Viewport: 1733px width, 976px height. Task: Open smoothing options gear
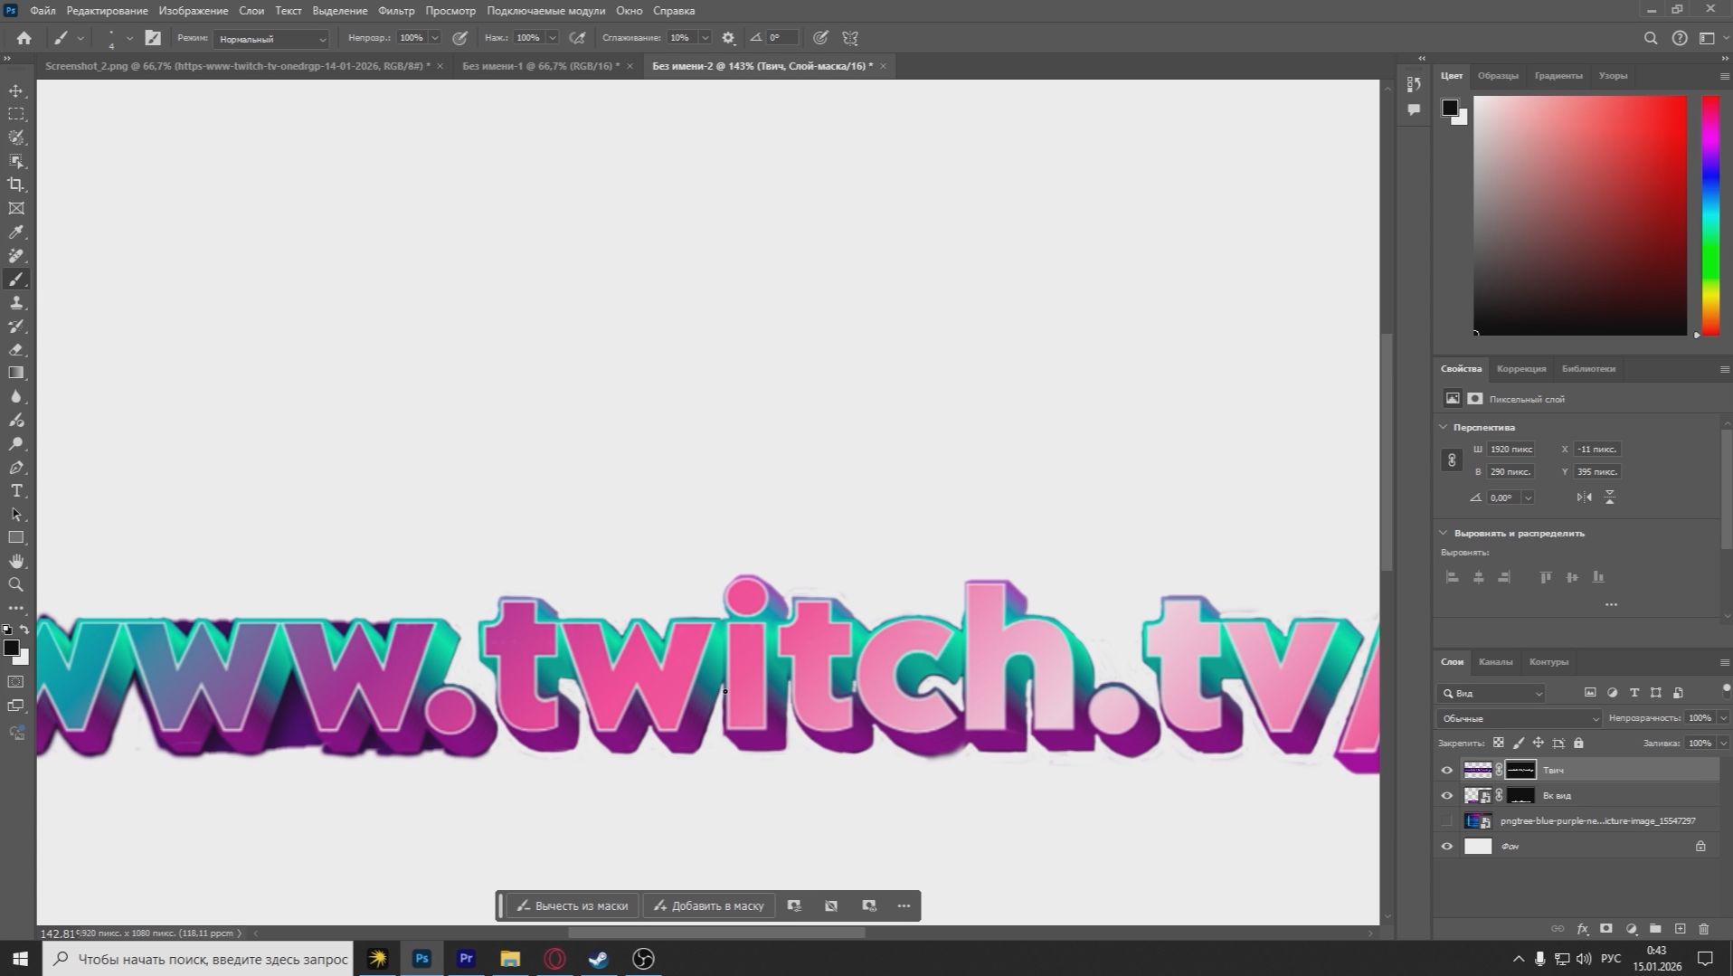coord(728,38)
